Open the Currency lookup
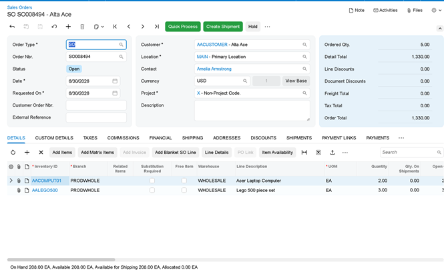This screenshot has width=444, height=270. pyautogui.click(x=245, y=81)
